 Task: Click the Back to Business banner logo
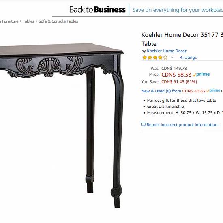pos(97,10)
